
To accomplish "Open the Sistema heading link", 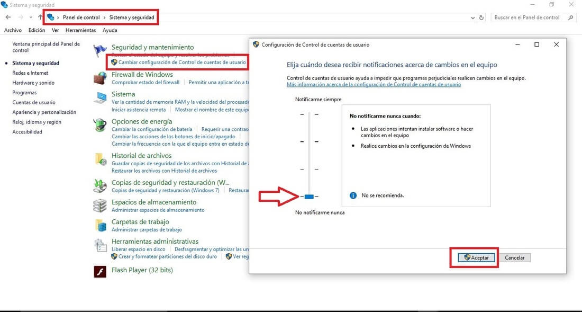I will pos(123,94).
